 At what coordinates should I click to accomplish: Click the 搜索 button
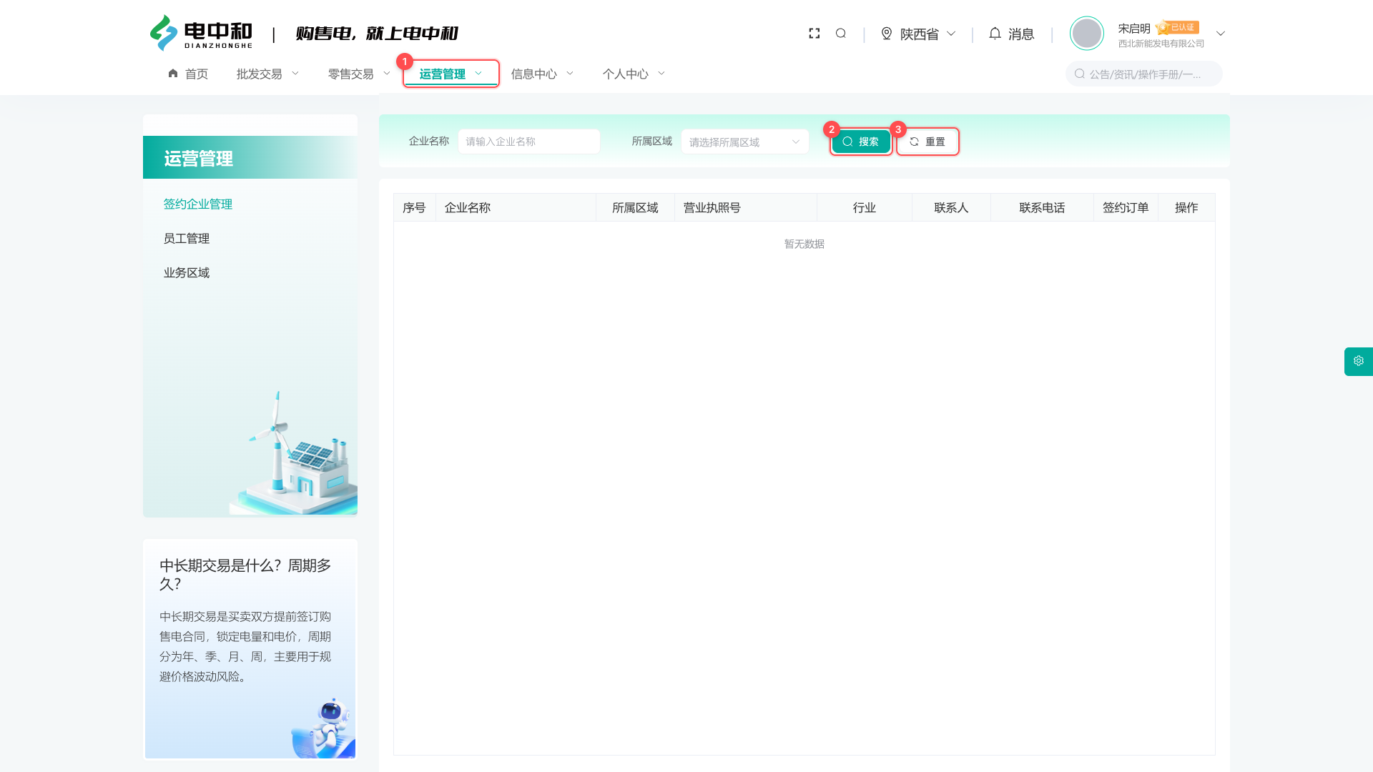(861, 142)
